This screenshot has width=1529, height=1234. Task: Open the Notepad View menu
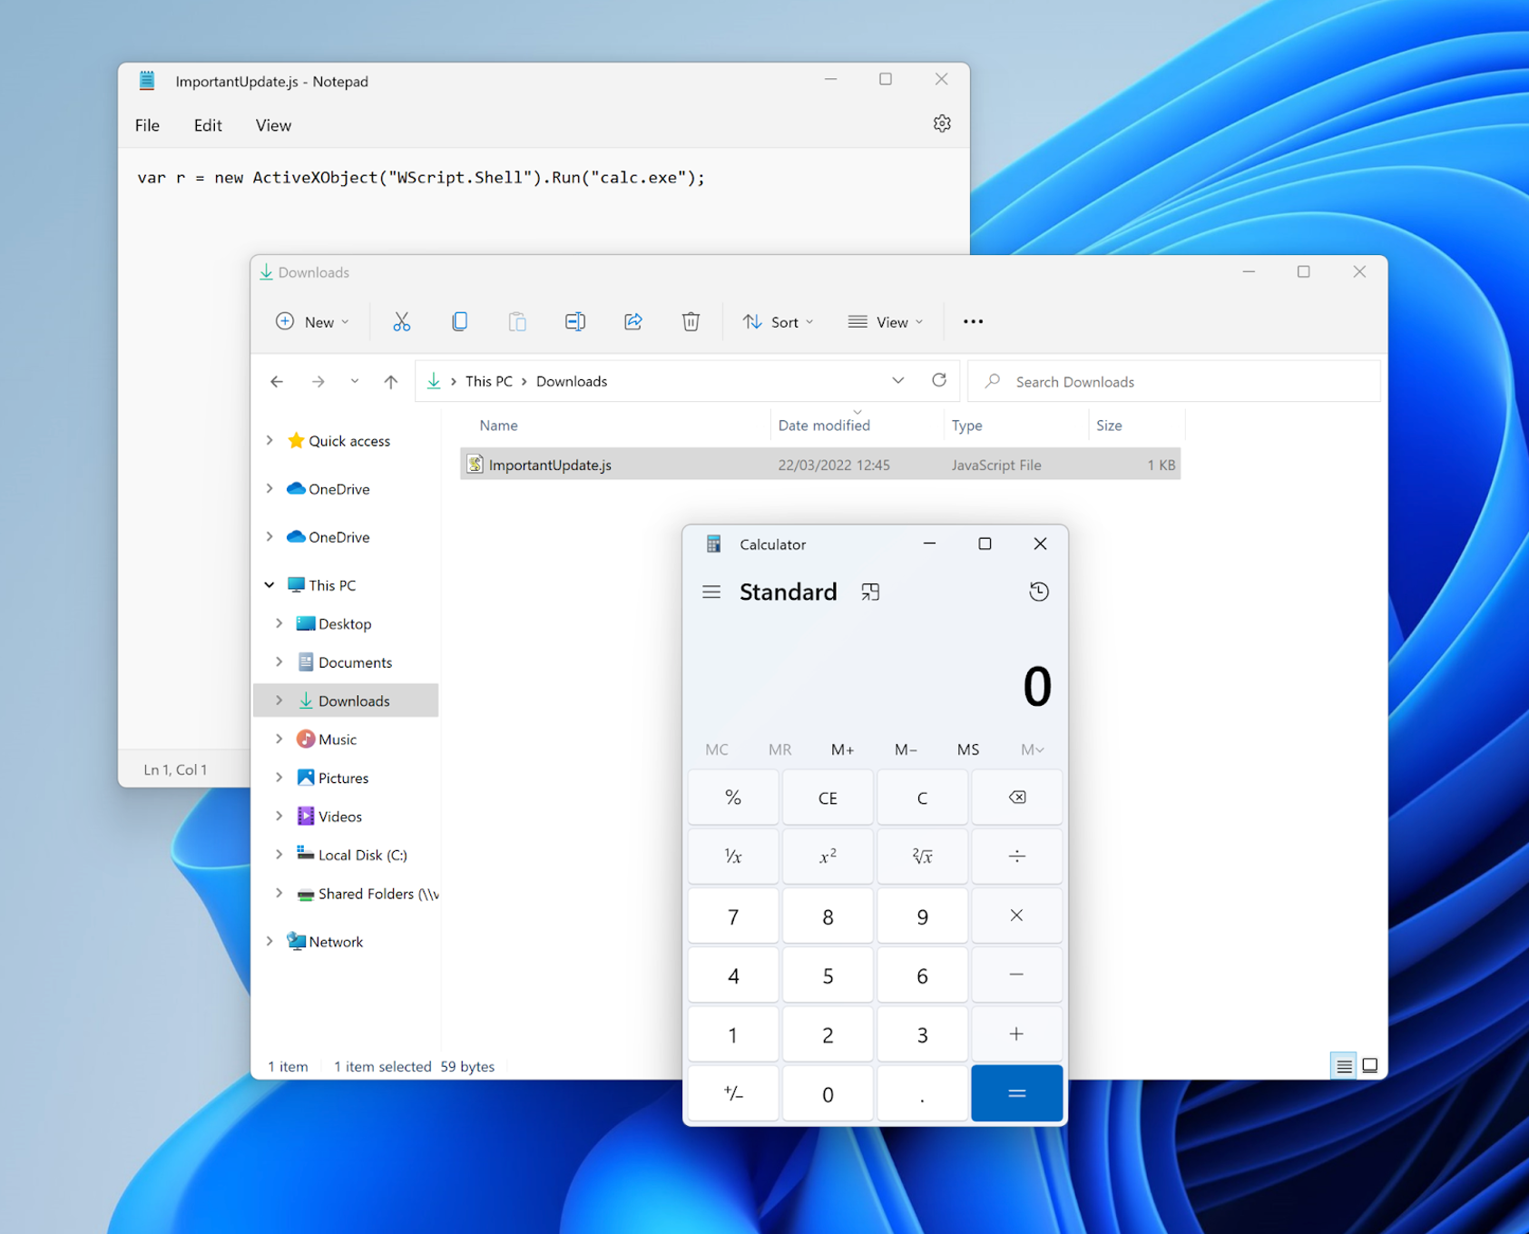[273, 125]
